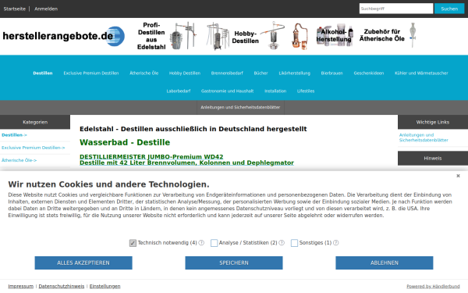Click the Hinweis panel header

[433, 158]
